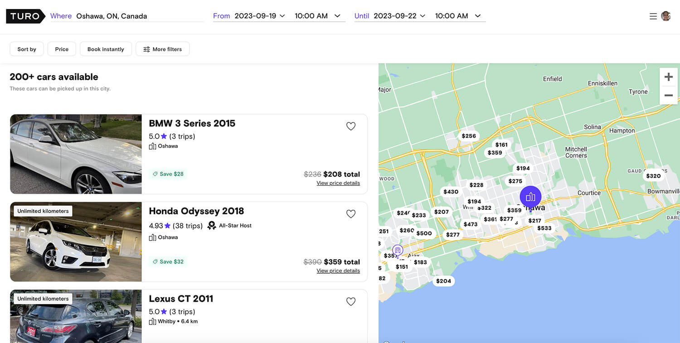Select the $161 map price marker

tap(501, 145)
